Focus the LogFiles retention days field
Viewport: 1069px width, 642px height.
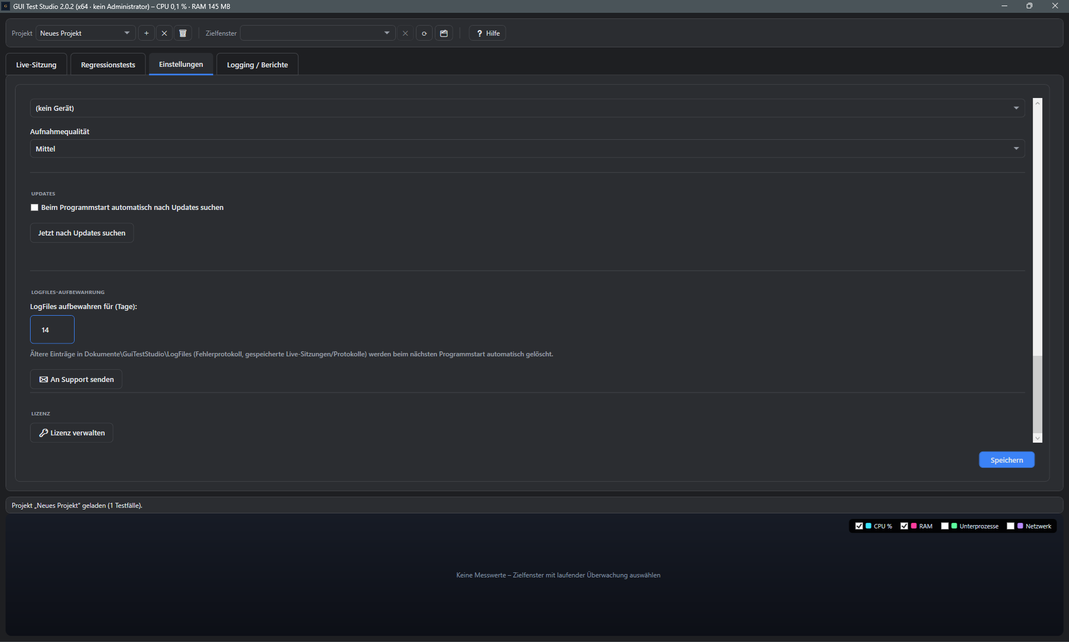(x=52, y=330)
